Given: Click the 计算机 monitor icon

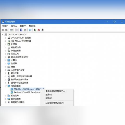Looking at the screenshot, I should tap(9, 60).
